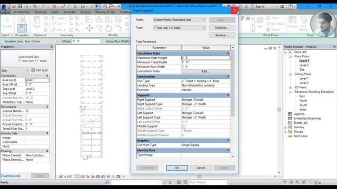Expand the Families node in Project Browser

coord(285,127)
